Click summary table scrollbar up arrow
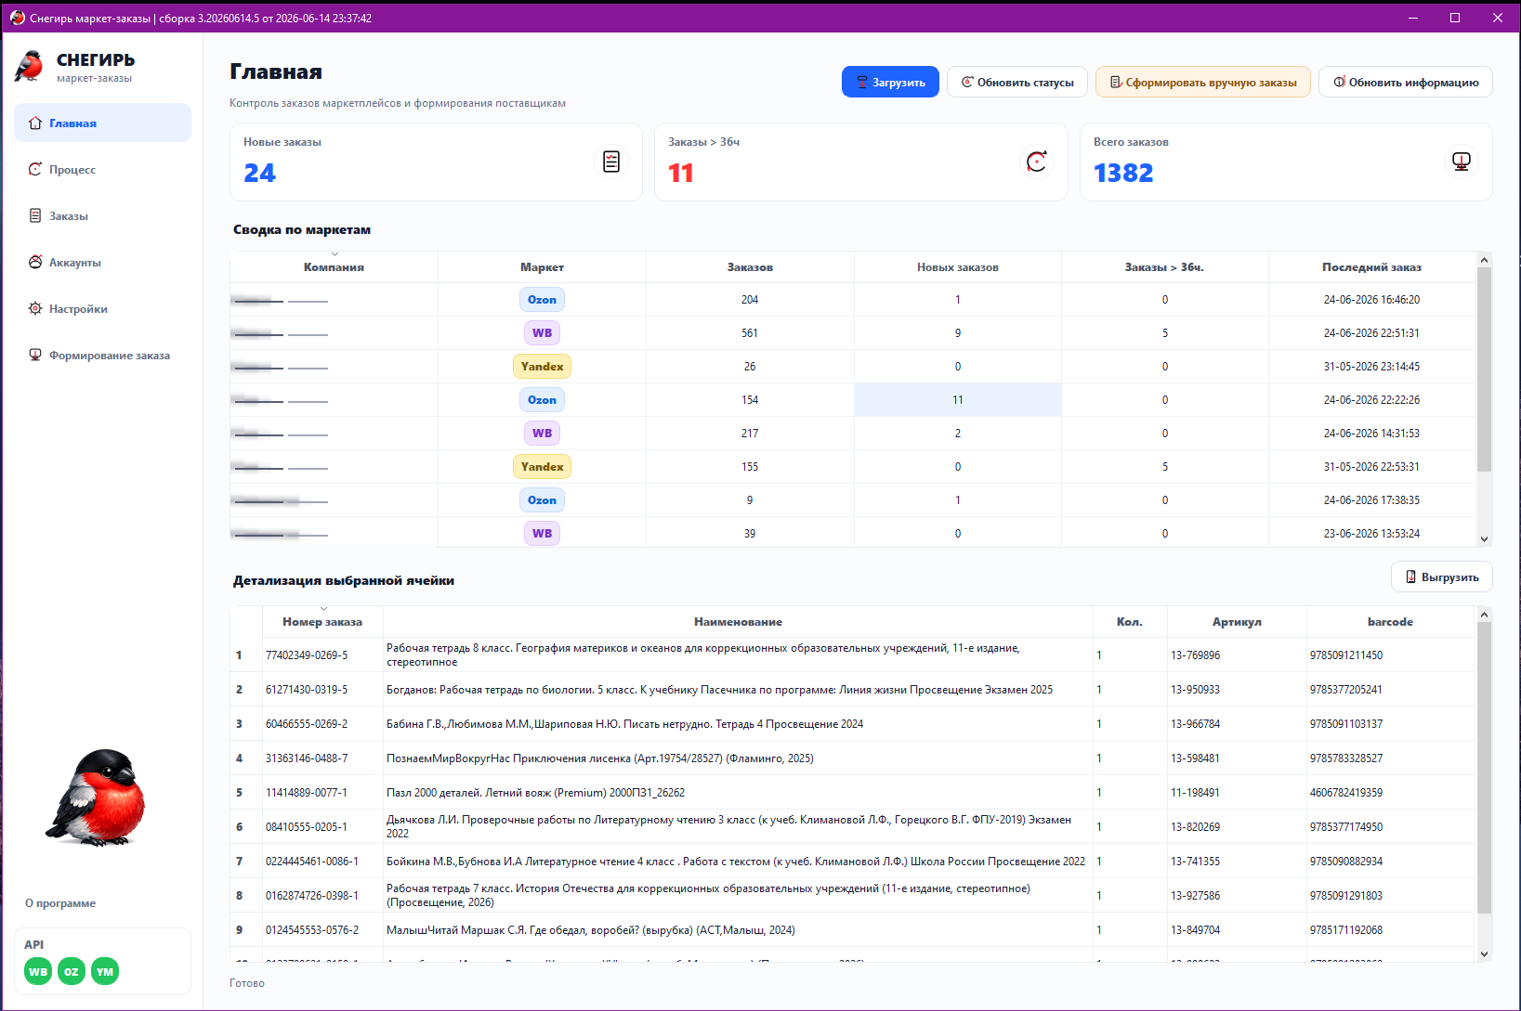Viewport: 1521px width, 1011px height. point(1484,260)
